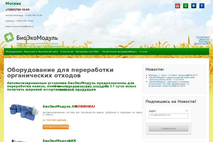Focus the Адрес email input field
This screenshot has height=142, width=213.
tap(168, 116)
